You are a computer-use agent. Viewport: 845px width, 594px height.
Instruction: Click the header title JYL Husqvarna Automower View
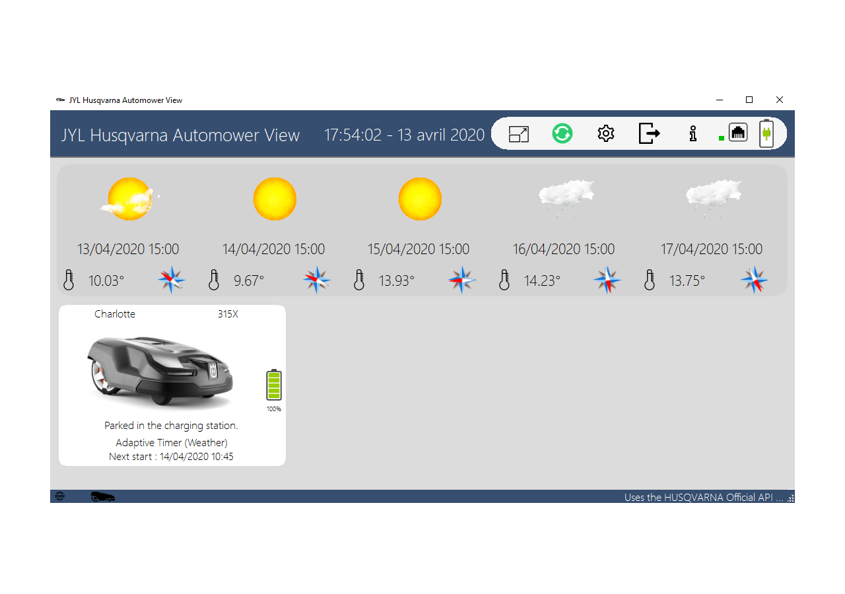tap(180, 135)
